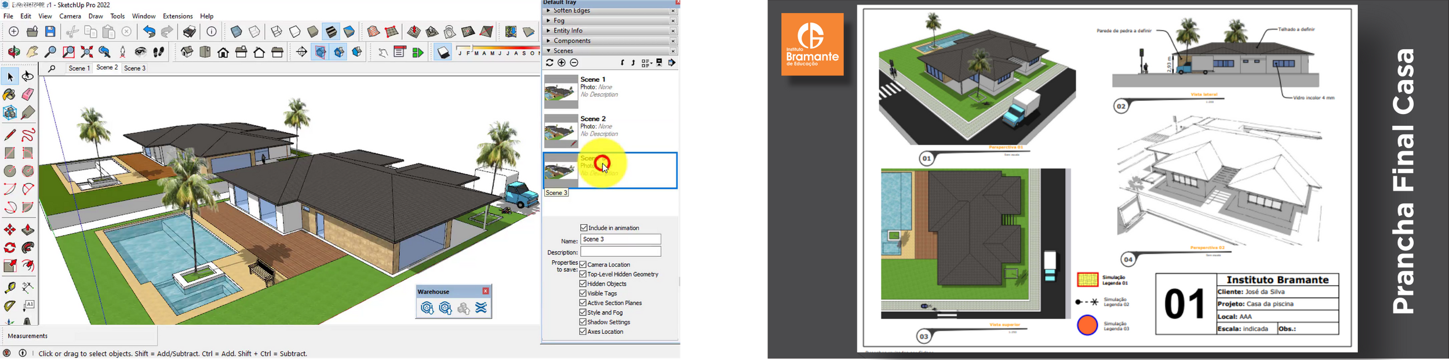The width and height of the screenshot is (1449, 360).
Task: Uncheck Include in animation
Action: pos(584,228)
